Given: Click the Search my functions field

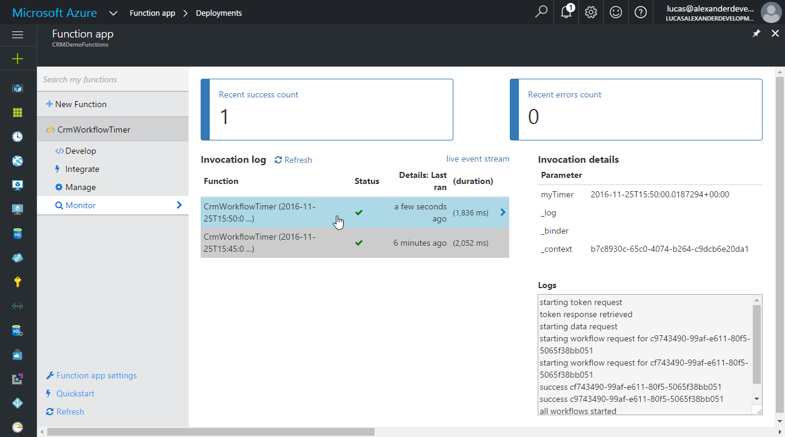Looking at the screenshot, I should tap(112, 79).
